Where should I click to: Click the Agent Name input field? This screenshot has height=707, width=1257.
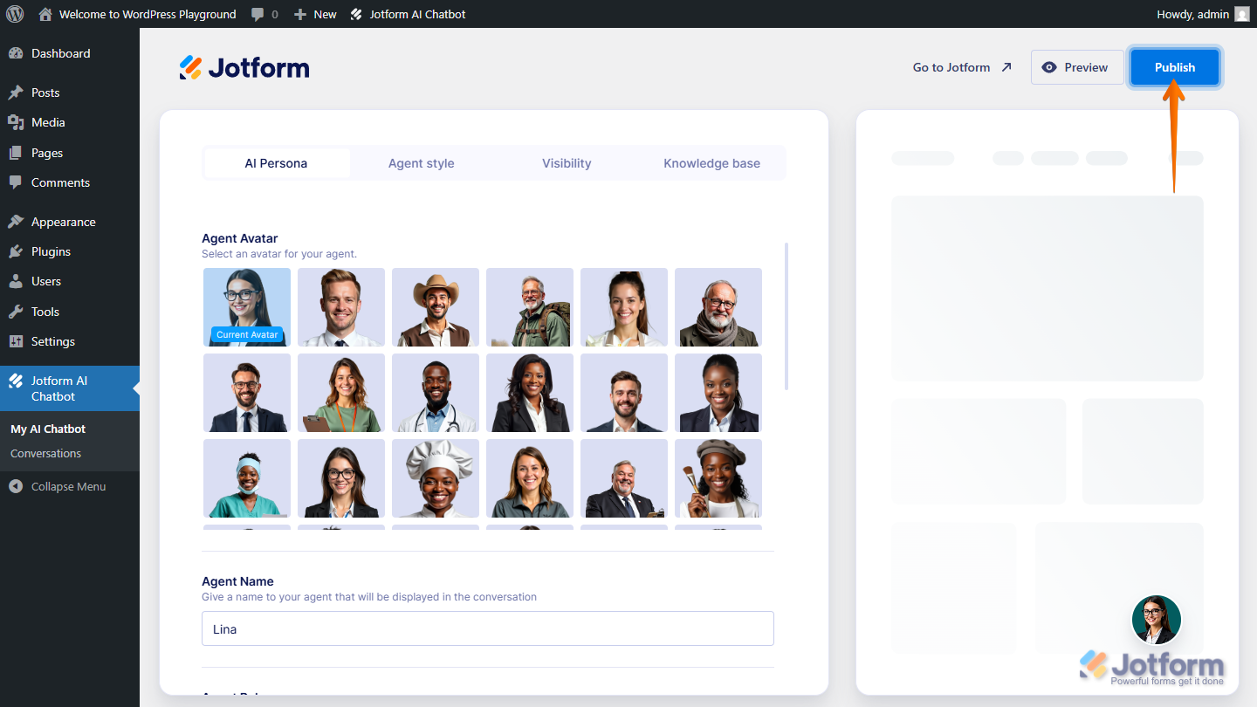tap(488, 628)
